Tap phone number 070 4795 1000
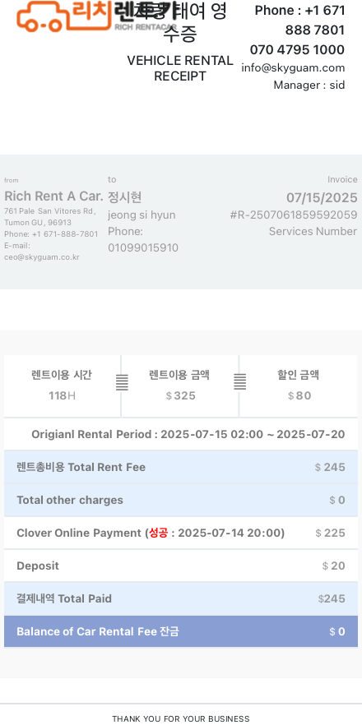 point(297,49)
